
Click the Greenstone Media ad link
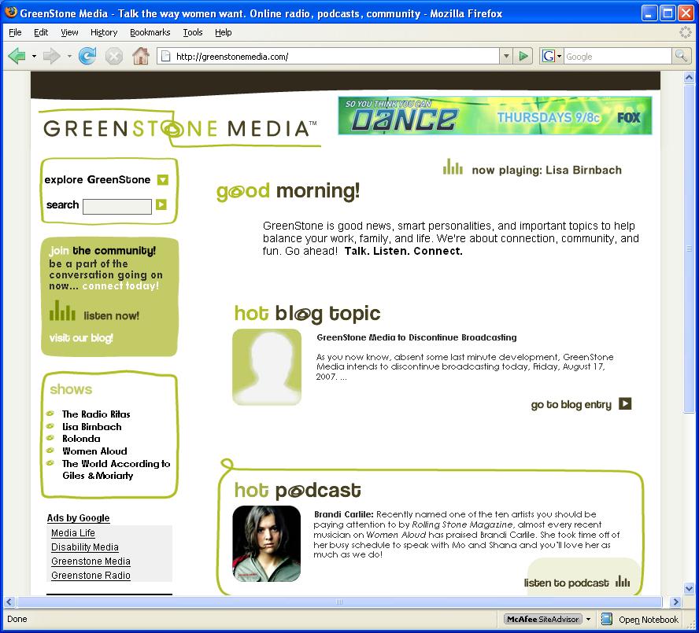click(91, 561)
